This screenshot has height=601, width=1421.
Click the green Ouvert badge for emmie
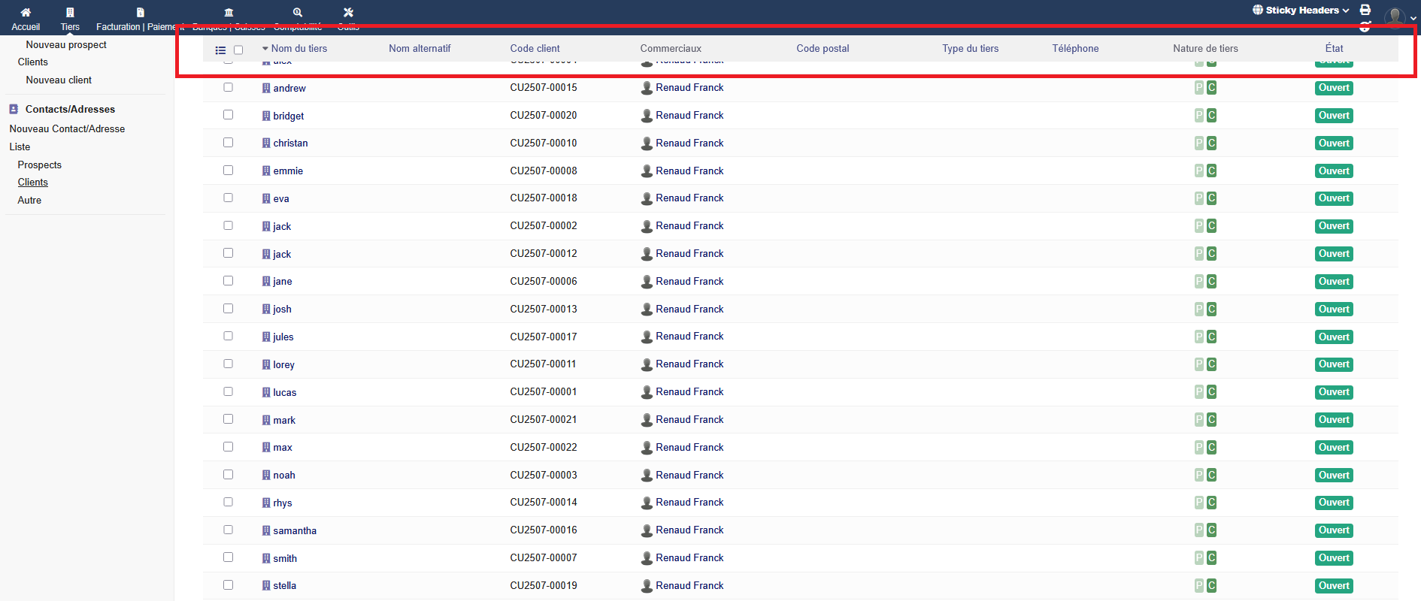coord(1333,171)
